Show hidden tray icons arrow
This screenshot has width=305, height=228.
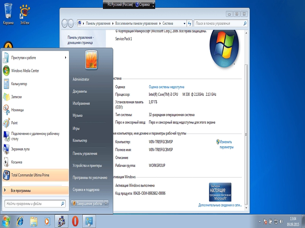click(x=260, y=222)
